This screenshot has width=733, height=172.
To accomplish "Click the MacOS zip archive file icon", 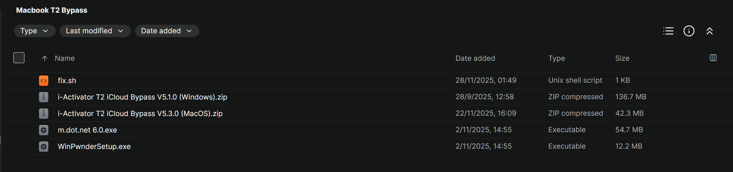I will pyautogui.click(x=44, y=113).
